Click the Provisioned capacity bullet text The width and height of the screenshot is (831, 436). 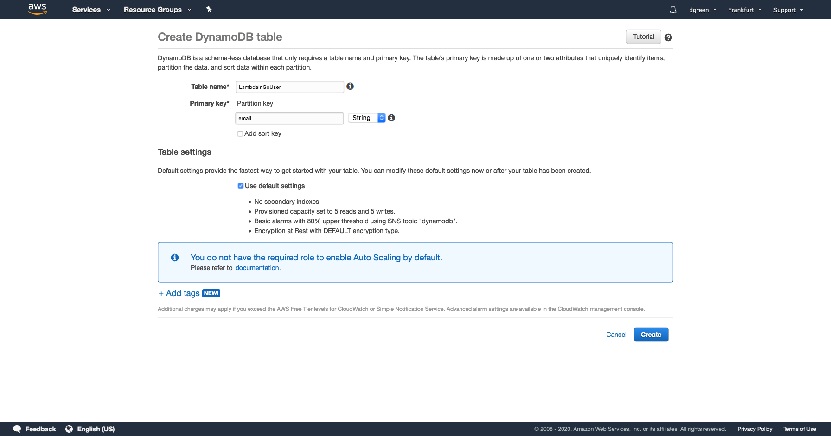pyautogui.click(x=325, y=211)
